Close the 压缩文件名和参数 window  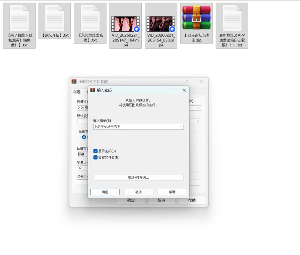(x=201, y=82)
